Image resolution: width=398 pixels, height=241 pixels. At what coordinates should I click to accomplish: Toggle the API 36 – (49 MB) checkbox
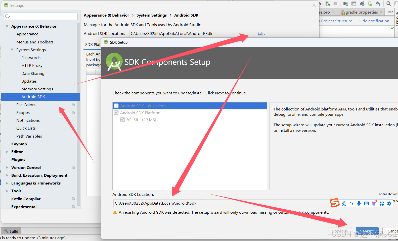[122, 119]
